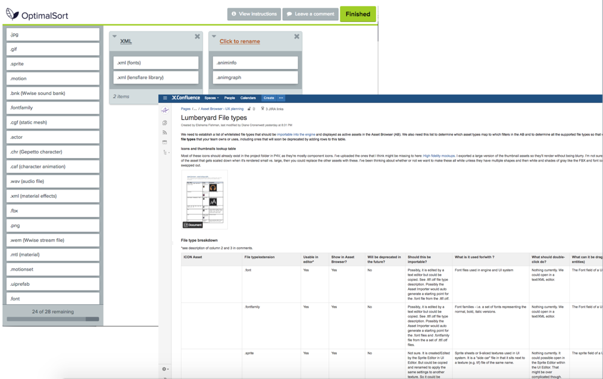This screenshot has height=379, width=603.
Task: Select the .jpg card
Action: [x=53, y=34]
